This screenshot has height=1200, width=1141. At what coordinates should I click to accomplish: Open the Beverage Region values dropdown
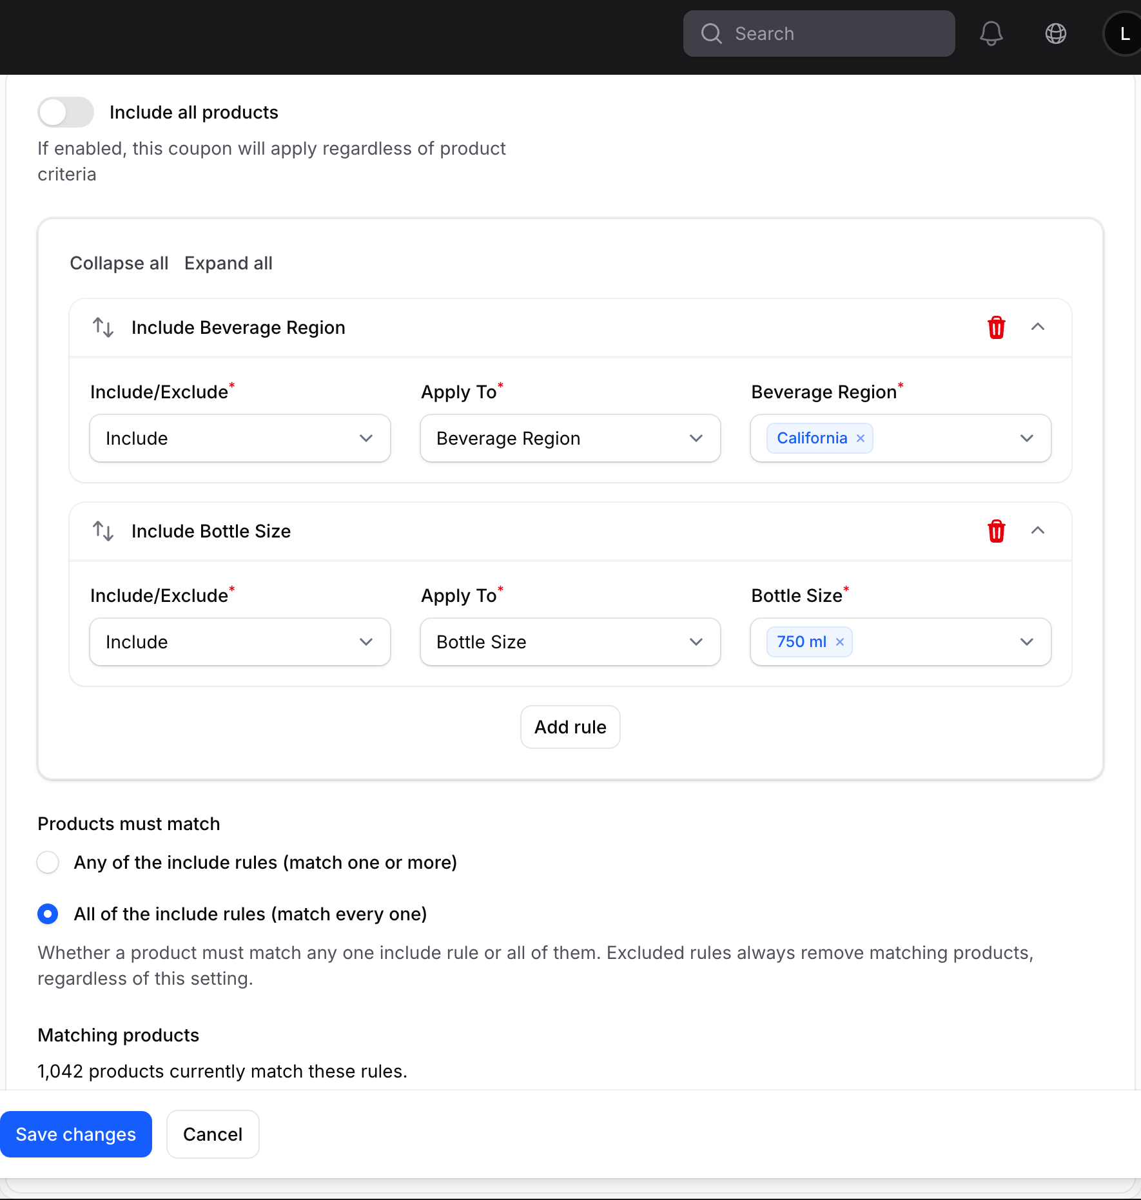point(901,438)
